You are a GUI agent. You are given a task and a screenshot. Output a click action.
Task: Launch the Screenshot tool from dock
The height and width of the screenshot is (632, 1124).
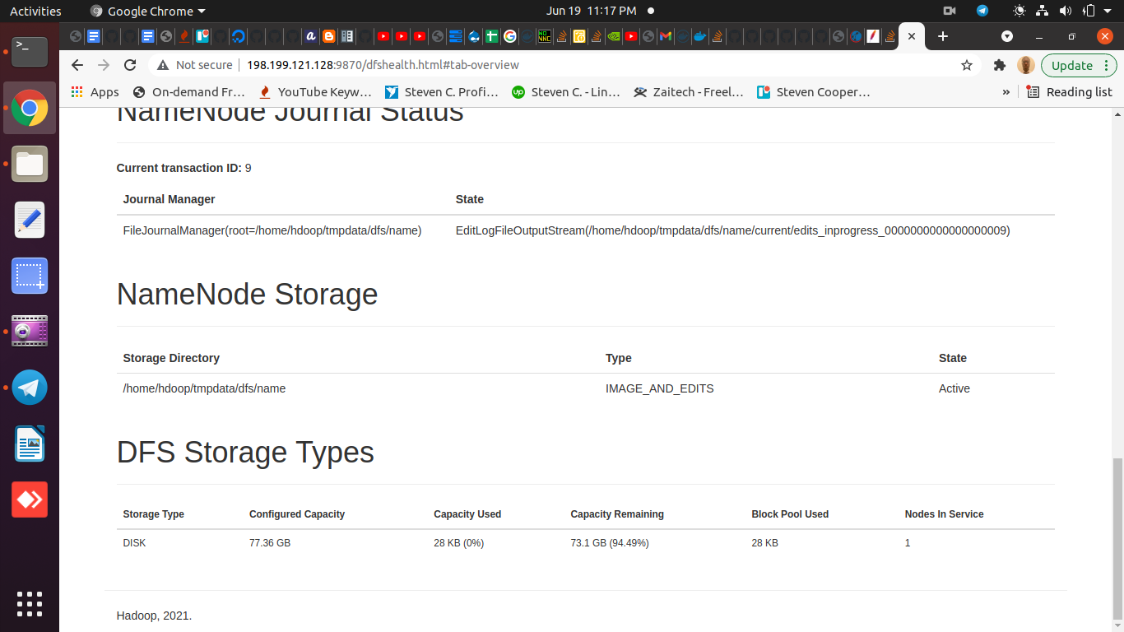[30, 276]
